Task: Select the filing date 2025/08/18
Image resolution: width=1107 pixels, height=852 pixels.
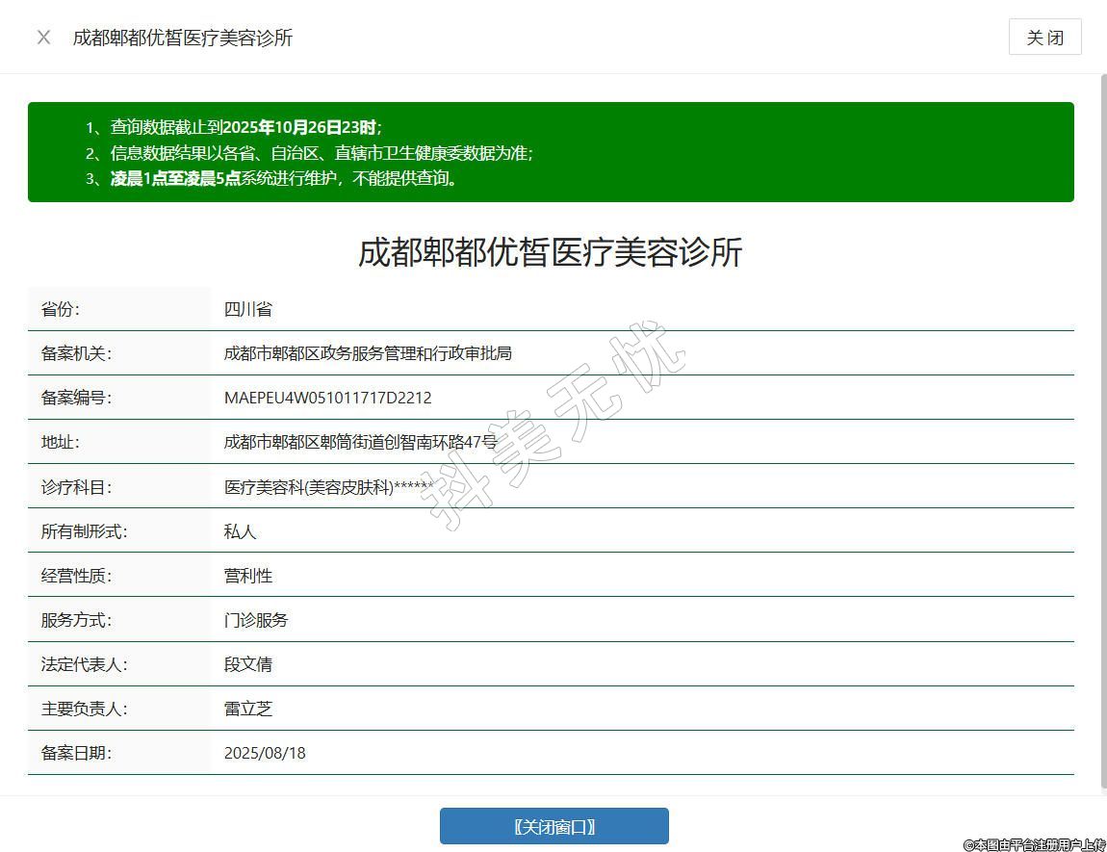Action: click(265, 753)
